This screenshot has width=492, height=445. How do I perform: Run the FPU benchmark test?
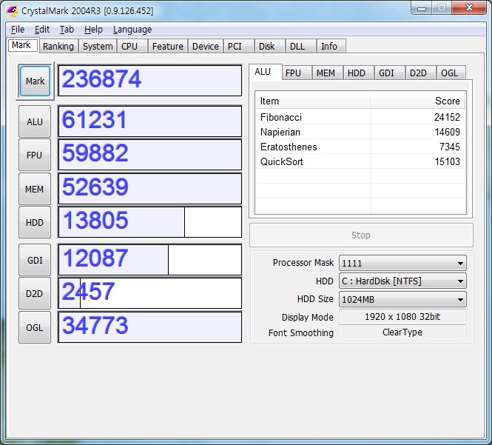(x=35, y=155)
